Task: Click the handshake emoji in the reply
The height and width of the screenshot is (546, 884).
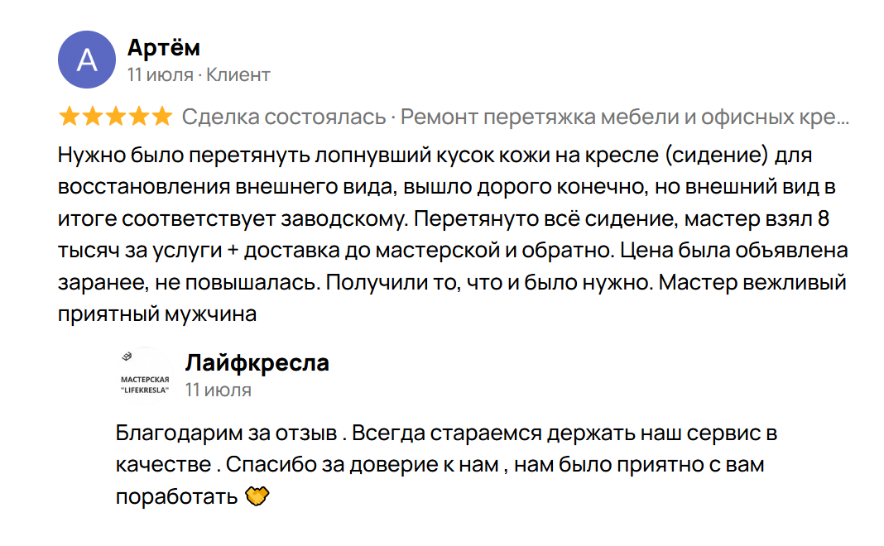Action: pos(259,497)
